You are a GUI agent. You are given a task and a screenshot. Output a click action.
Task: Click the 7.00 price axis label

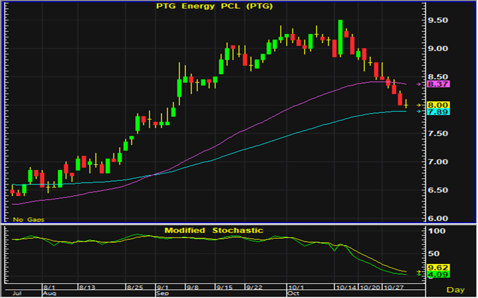tap(438, 162)
